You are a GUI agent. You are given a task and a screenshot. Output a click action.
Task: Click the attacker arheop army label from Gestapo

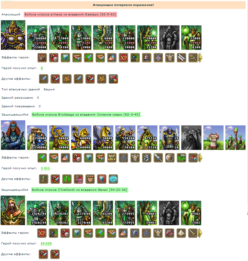coord(70,15)
